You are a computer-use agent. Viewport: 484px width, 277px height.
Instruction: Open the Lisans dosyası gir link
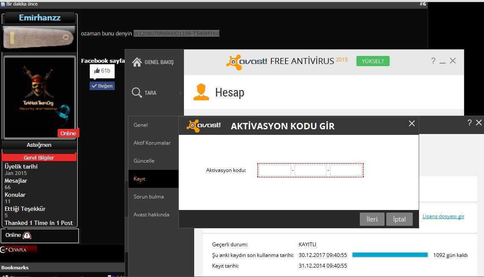click(443, 216)
